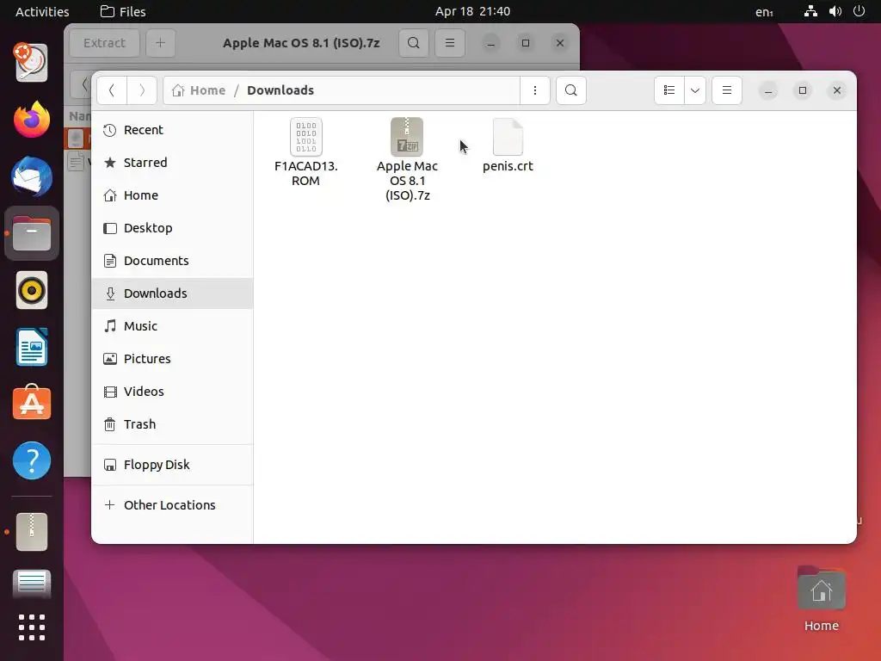Open the path options three-dot menu

[x=535, y=90]
